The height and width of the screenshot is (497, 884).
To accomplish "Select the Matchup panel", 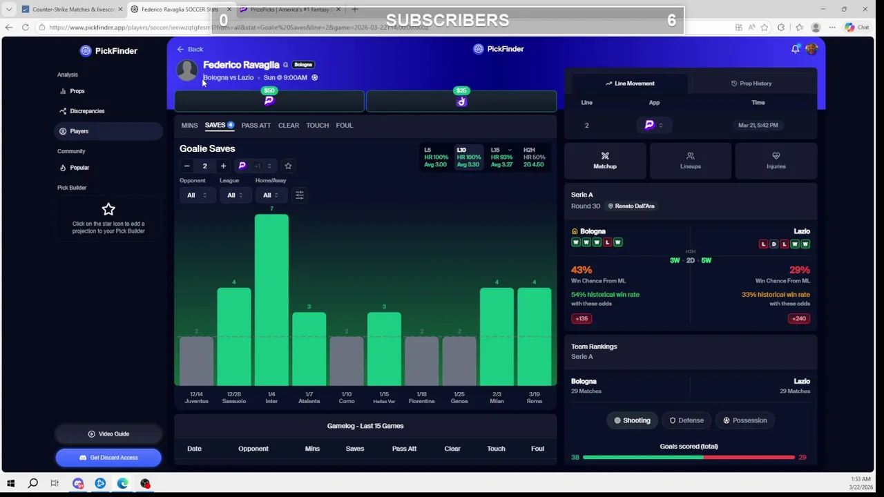I will tap(605, 160).
